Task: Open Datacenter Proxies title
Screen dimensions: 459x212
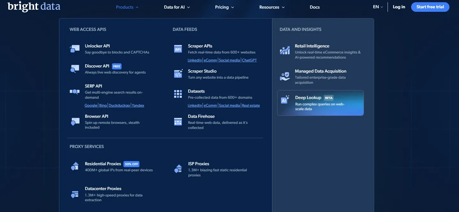Action: 103,188
